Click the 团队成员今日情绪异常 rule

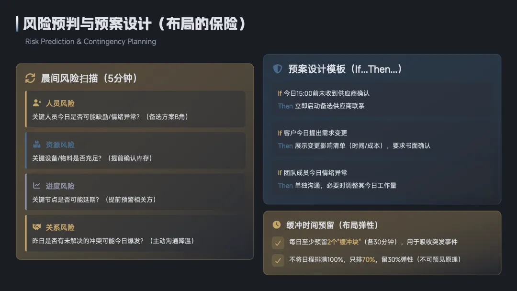[312, 173]
